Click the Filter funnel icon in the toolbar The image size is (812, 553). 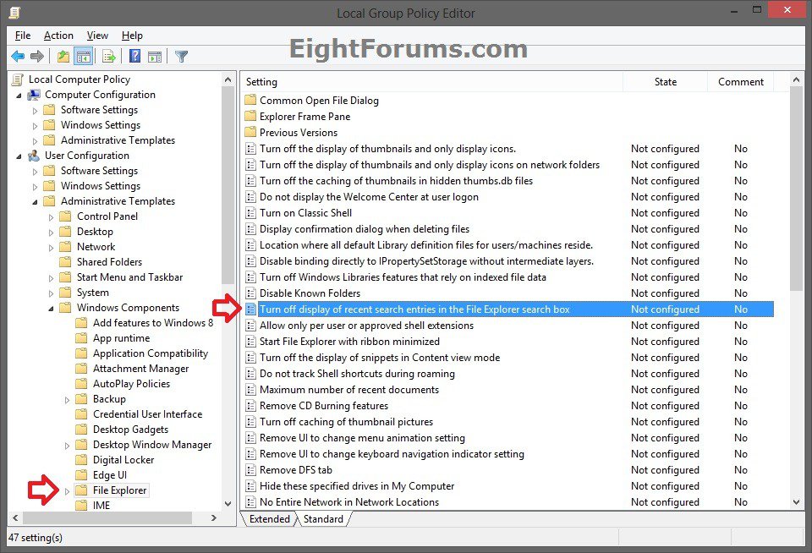click(181, 57)
